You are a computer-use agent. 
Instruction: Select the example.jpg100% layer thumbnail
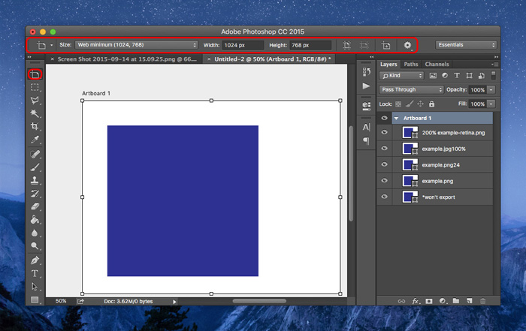pyautogui.click(x=410, y=149)
